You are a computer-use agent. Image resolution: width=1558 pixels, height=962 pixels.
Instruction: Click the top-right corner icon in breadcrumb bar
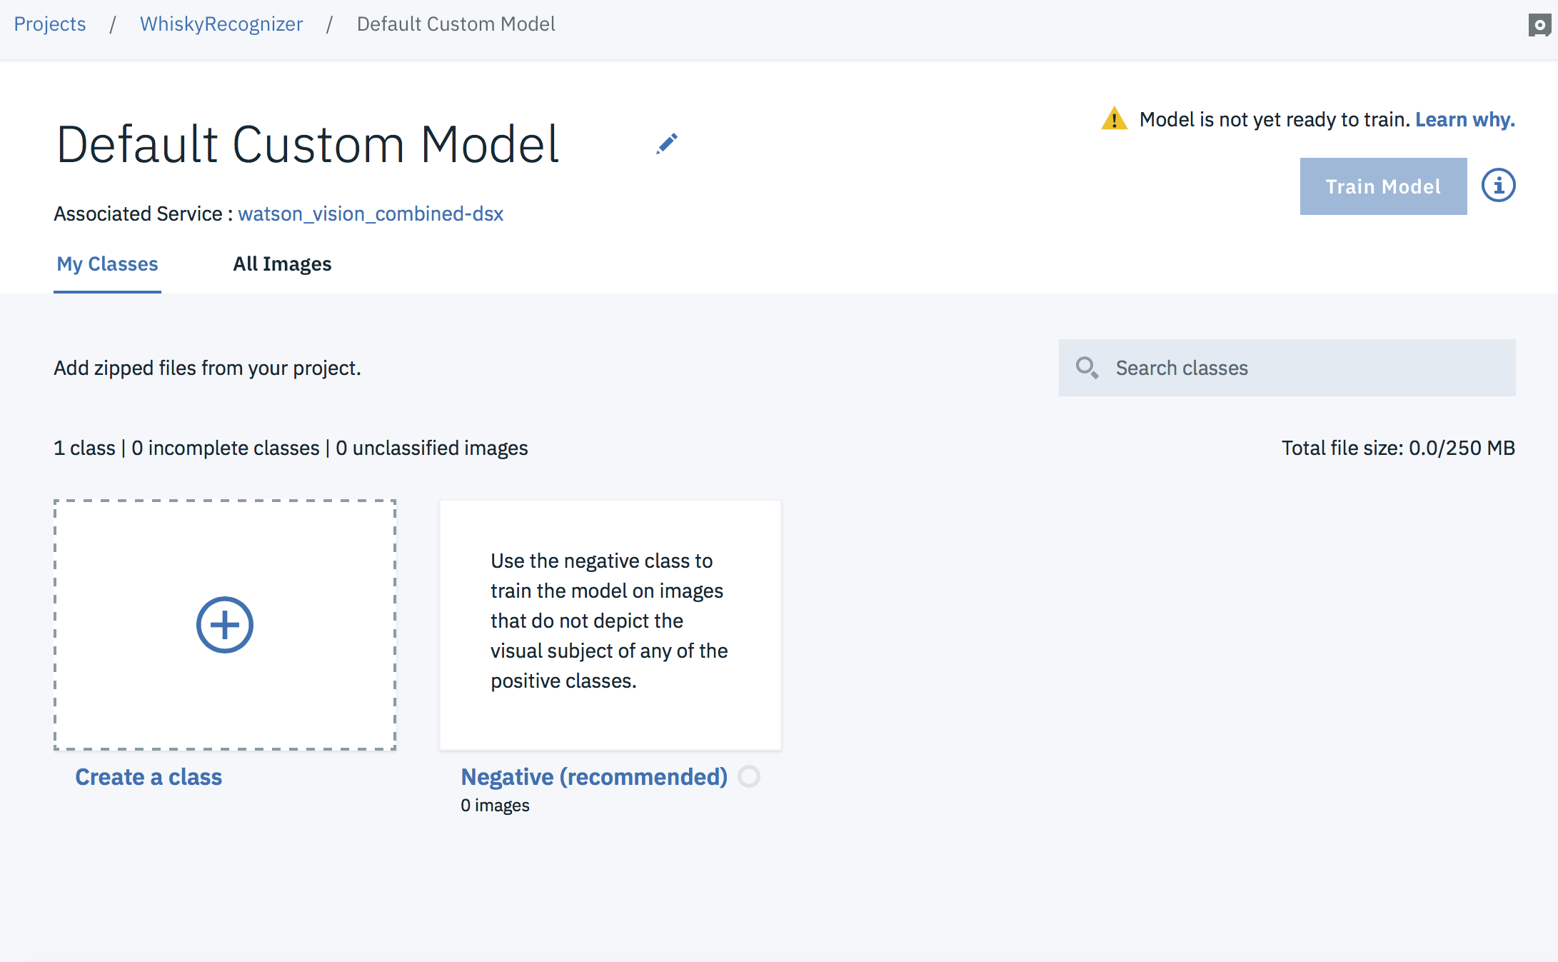click(x=1539, y=25)
